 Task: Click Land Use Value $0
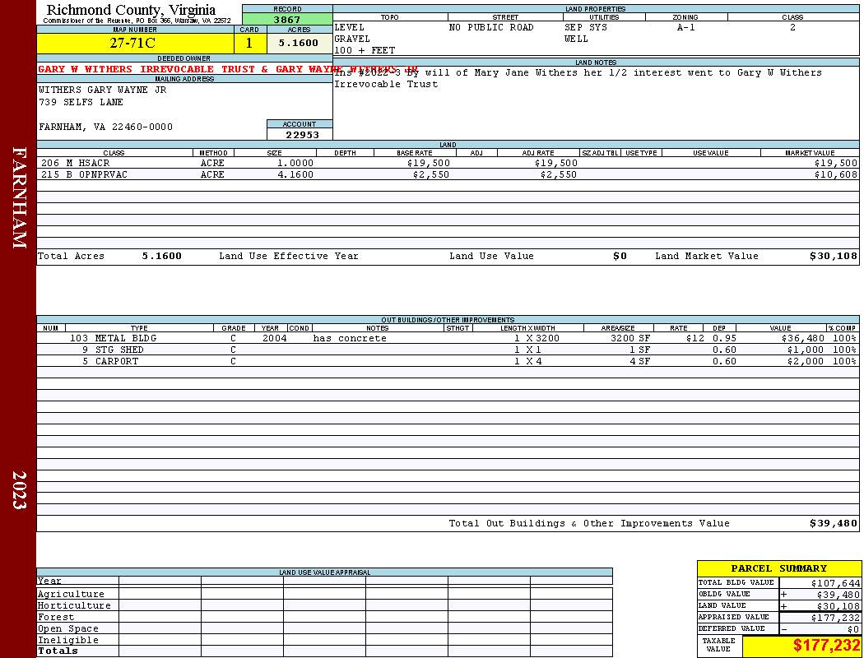pos(620,256)
